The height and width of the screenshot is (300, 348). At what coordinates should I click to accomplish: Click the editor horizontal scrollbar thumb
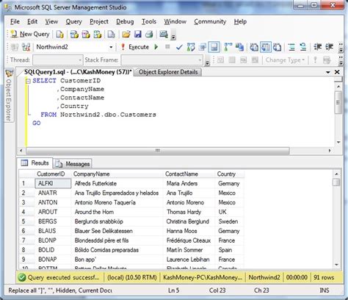pyautogui.click(x=158, y=151)
